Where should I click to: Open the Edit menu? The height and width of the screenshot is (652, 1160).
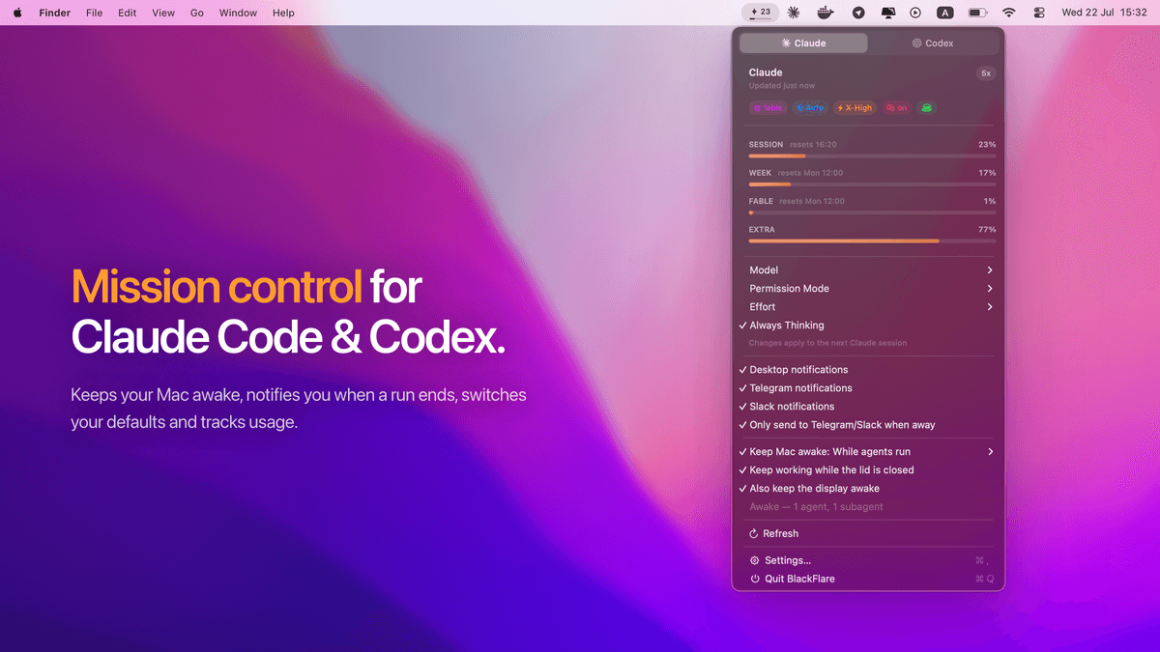(128, 13)
